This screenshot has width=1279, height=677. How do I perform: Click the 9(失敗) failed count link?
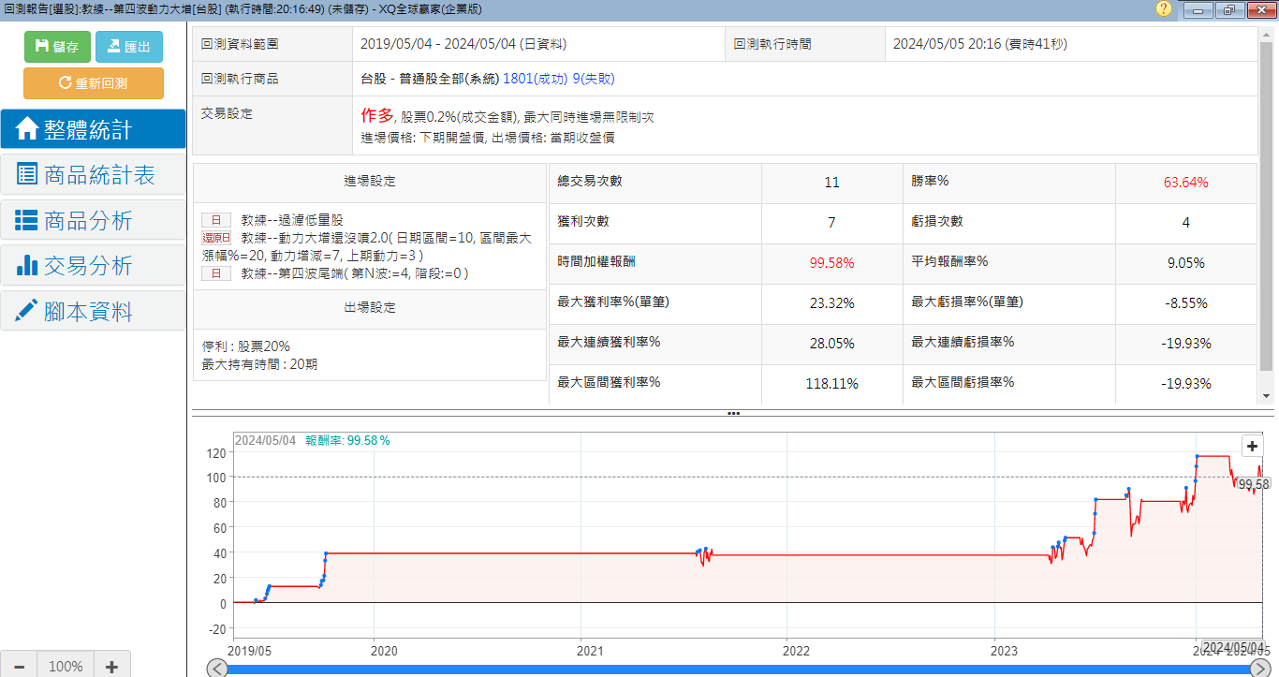594,80
